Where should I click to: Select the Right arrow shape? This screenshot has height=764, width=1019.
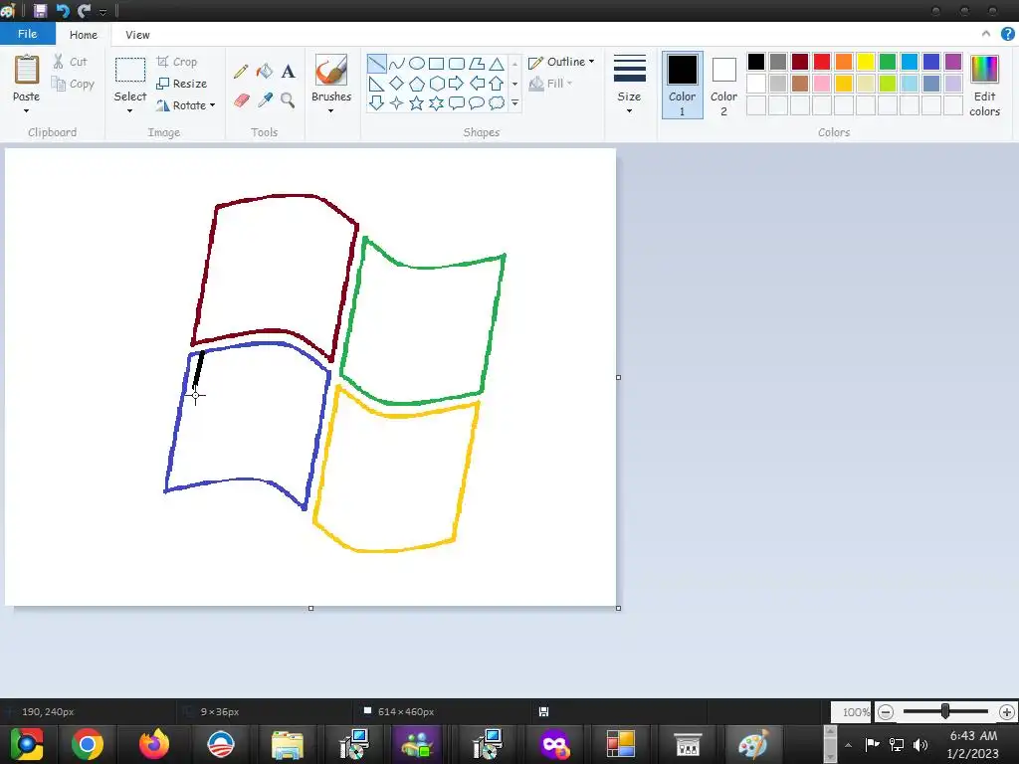pos(457,84)
